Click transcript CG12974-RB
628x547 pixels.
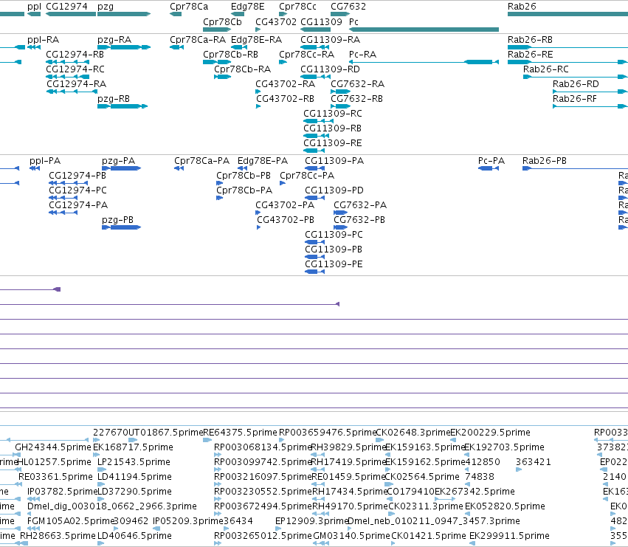tap(67, 62)
